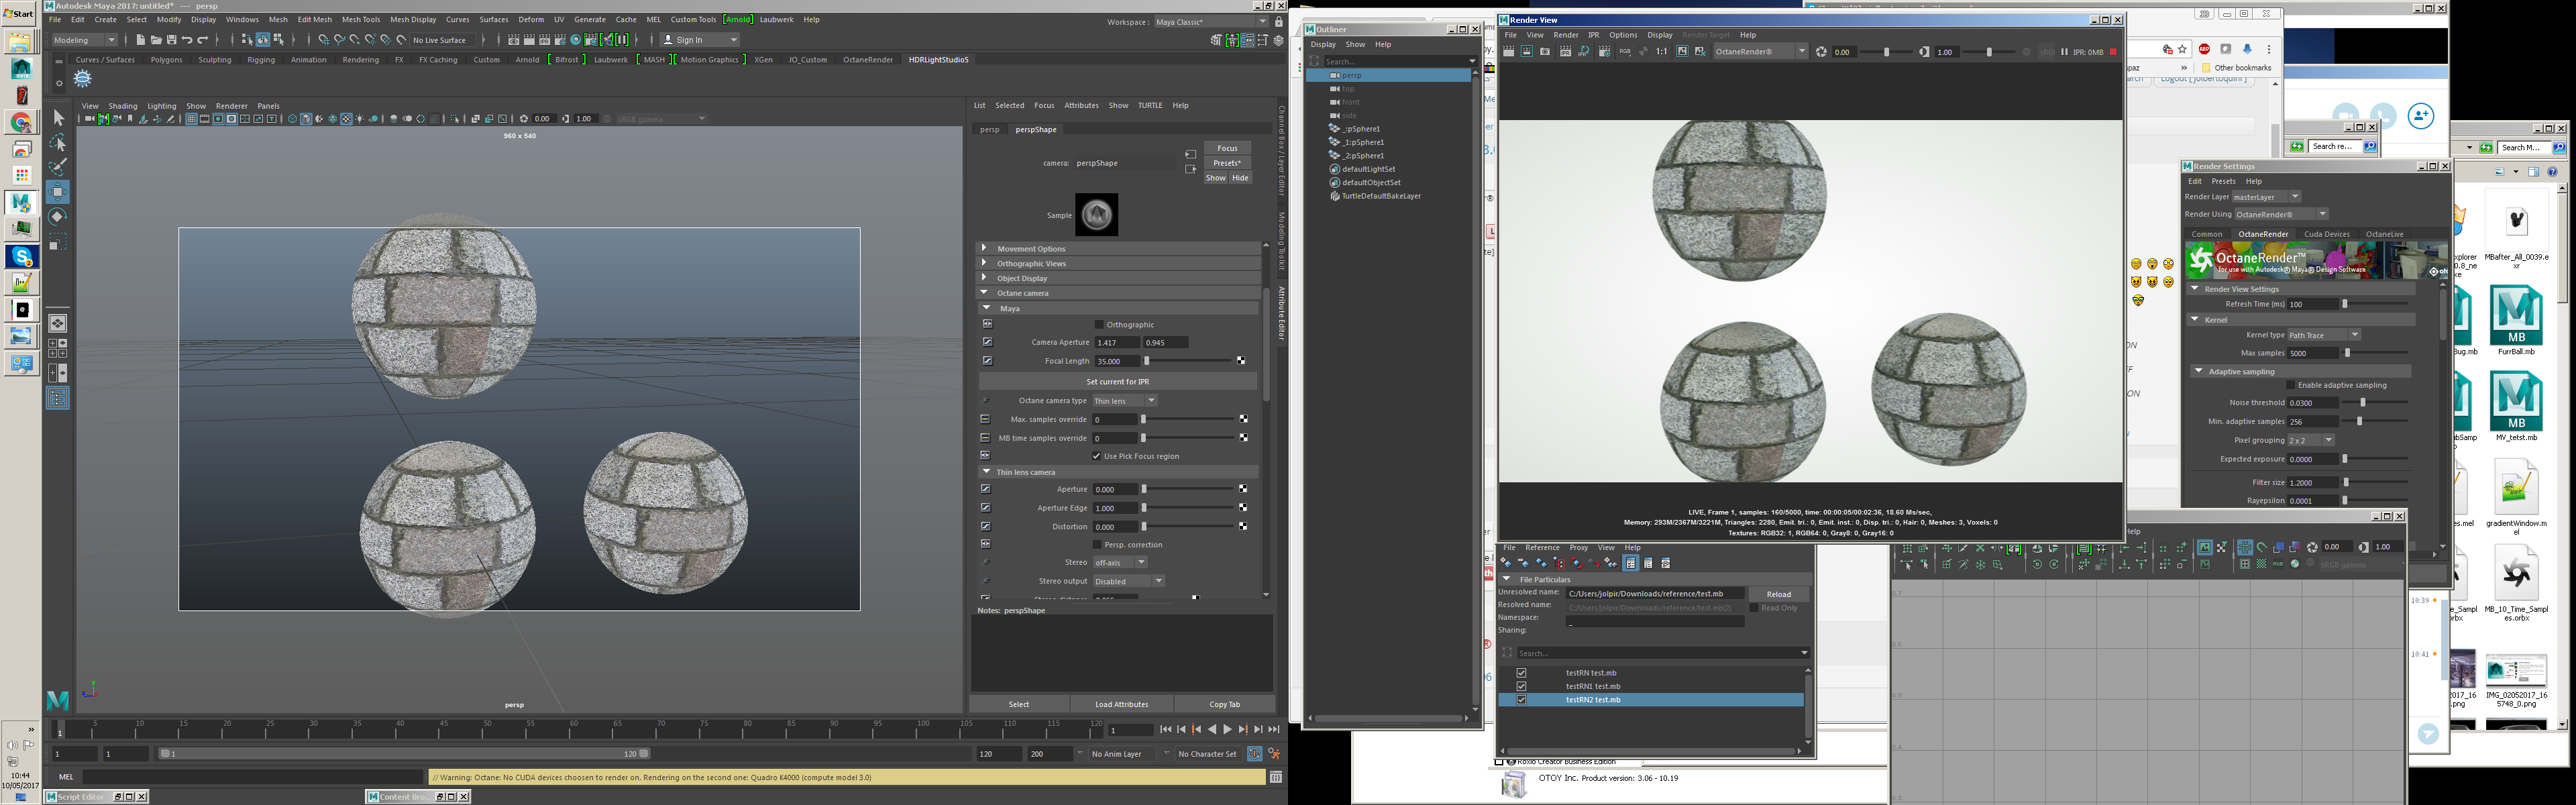2576x805 pixels.
Task: Check Enable adaptive sampling in Render Settings
Action: 2291,385
